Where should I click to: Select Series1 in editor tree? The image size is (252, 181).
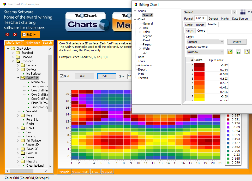coord(148,15)
